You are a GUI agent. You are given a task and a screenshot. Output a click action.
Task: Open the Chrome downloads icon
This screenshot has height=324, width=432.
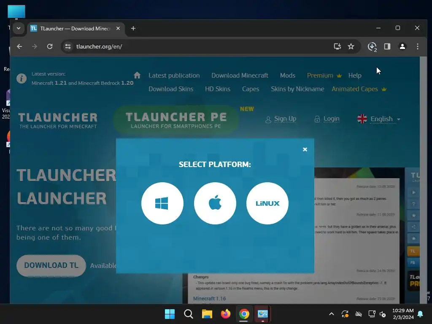tap(372, 46)
